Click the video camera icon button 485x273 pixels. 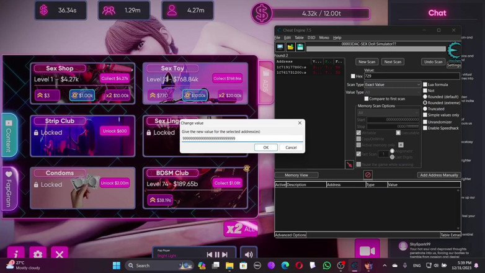367,251
